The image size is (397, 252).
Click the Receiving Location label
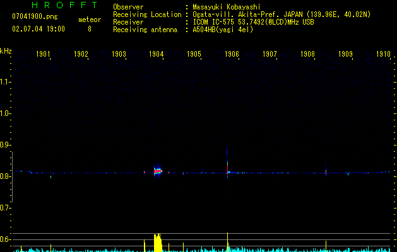click(x=147, y=14)
